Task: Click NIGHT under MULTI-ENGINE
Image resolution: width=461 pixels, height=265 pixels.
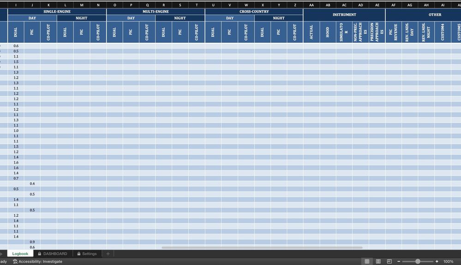Action: (180, 18)
